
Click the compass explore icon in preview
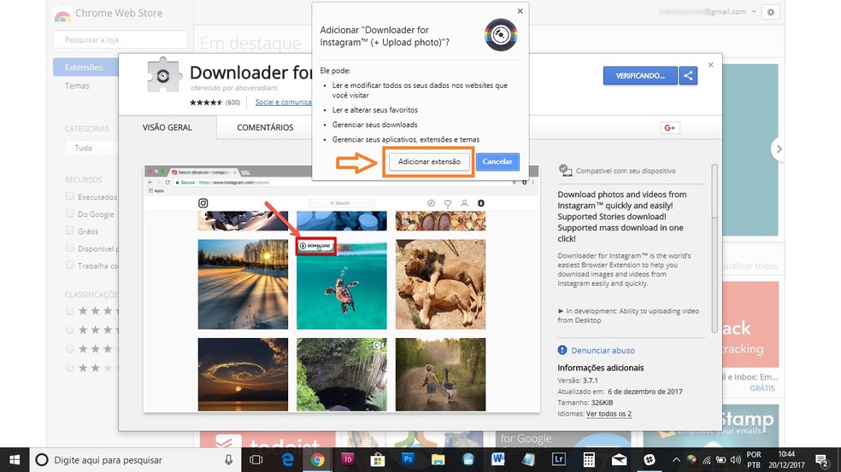tap(432, 203)
